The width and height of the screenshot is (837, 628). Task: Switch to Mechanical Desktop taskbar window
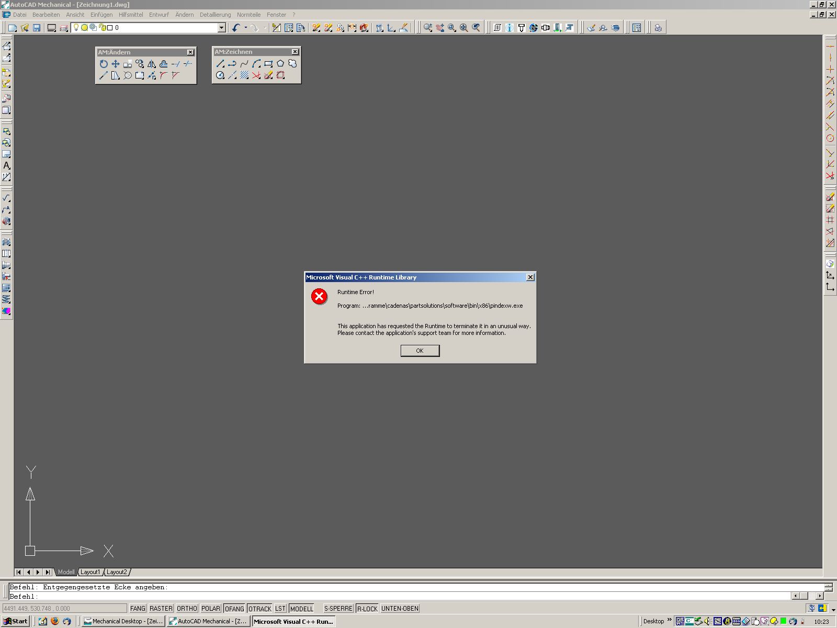123,621
